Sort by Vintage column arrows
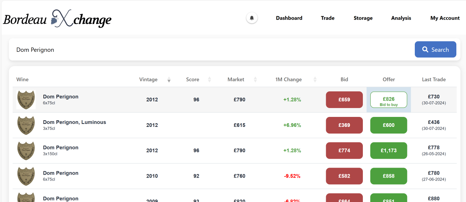The image size is (466, 202). point(169,80)
